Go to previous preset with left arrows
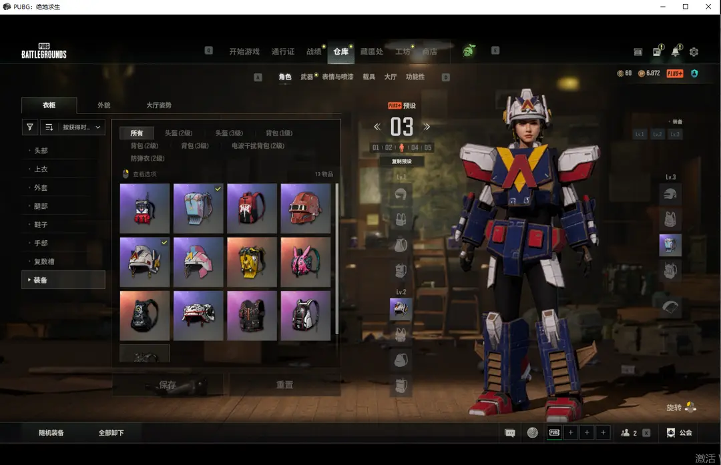The width and height of the screenshot is (721, 465). tap(377, 127)
